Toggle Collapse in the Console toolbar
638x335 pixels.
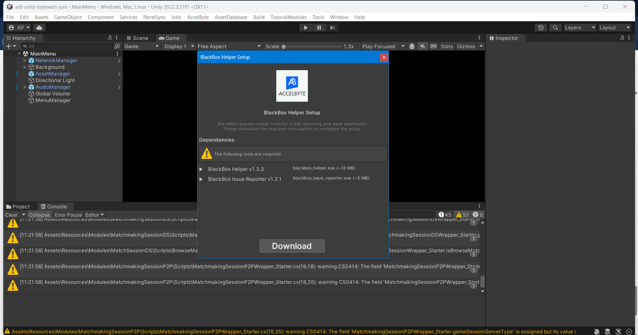(x=39, y=215)
